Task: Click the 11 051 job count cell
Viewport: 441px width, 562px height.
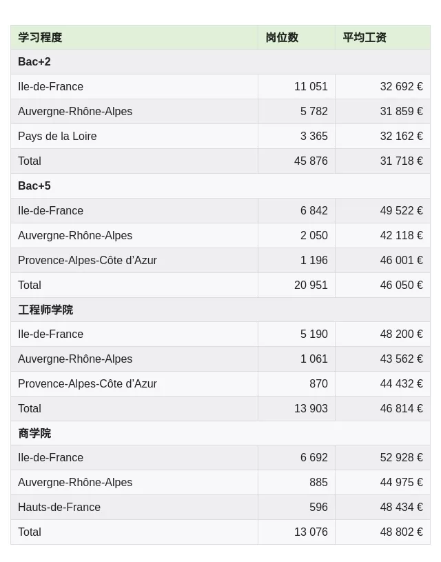Action: pyautogui.click(x=311, y=87)
